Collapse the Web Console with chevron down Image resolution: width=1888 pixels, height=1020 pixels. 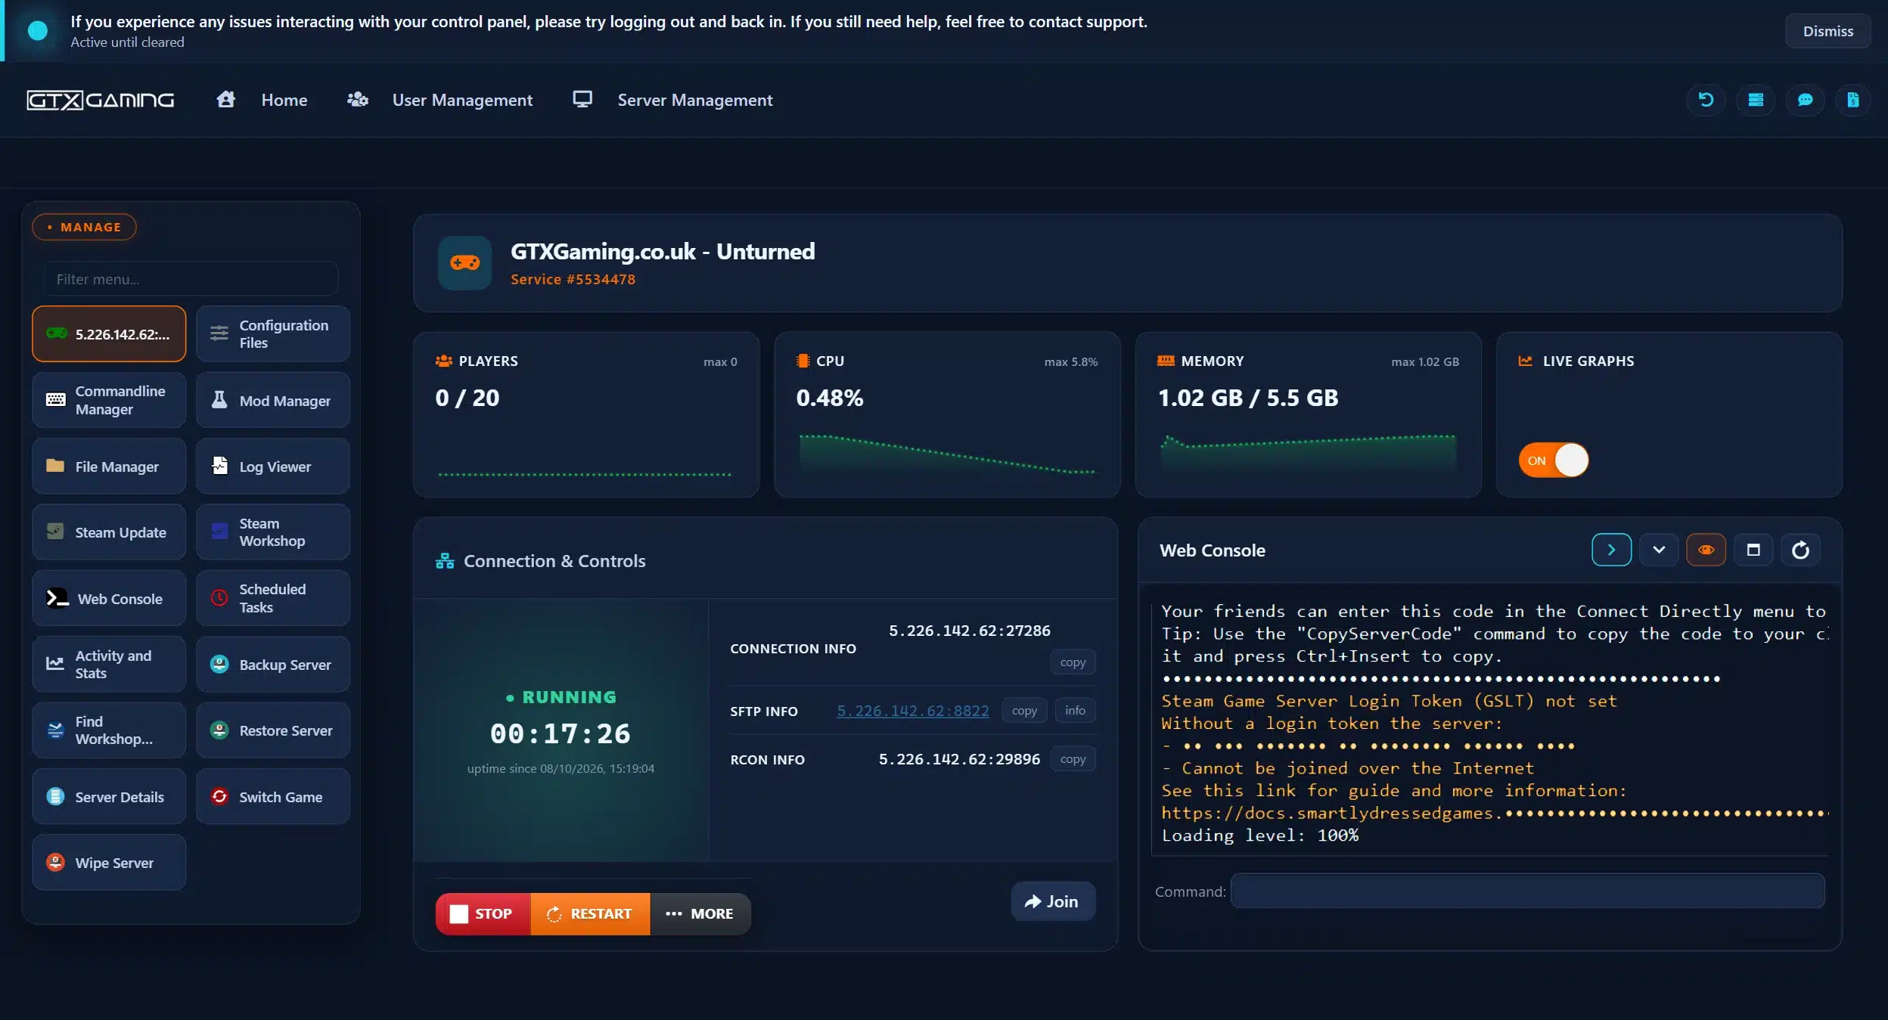(x=1659, y=550)
